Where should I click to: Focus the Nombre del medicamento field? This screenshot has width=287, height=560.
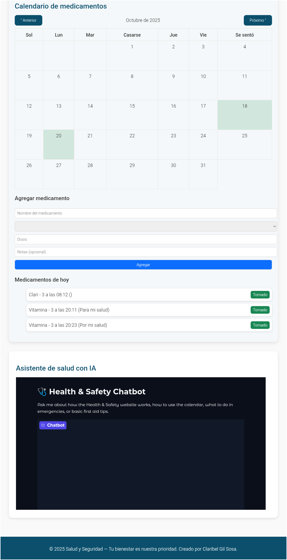(146, 213)
